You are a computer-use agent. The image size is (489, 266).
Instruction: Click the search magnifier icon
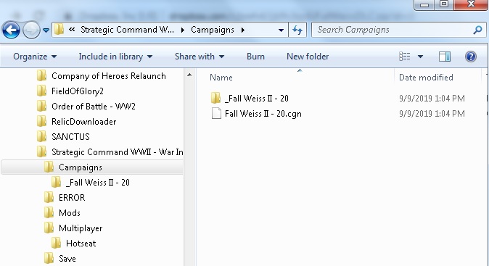coord(477,30)
